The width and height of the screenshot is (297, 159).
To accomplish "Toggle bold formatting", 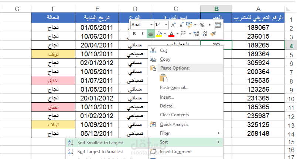I will point(134,34).
